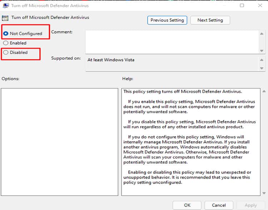Screen dimensions: 268x210
Task: Click the Help pane scroll down arrow
Action: tap(264, 193)
